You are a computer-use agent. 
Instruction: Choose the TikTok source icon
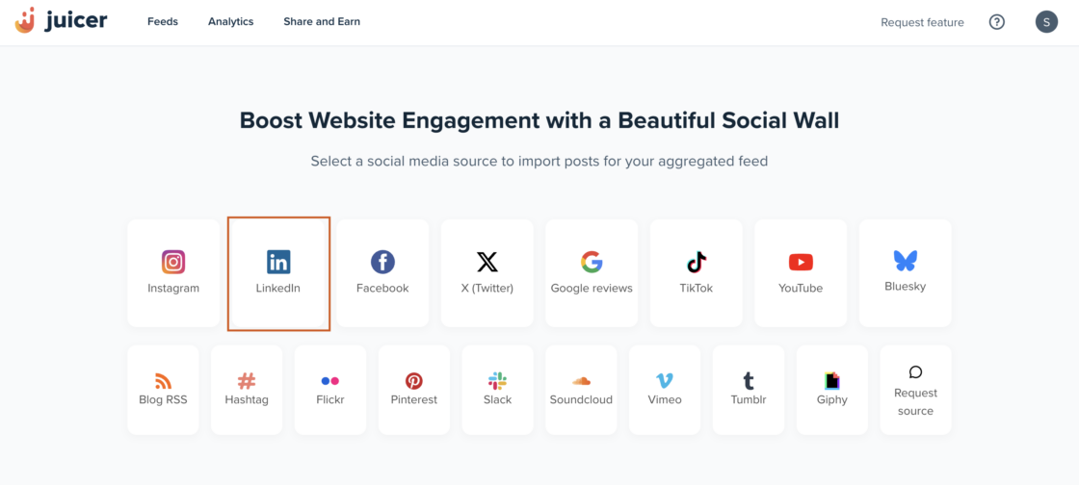pos(697,262)
